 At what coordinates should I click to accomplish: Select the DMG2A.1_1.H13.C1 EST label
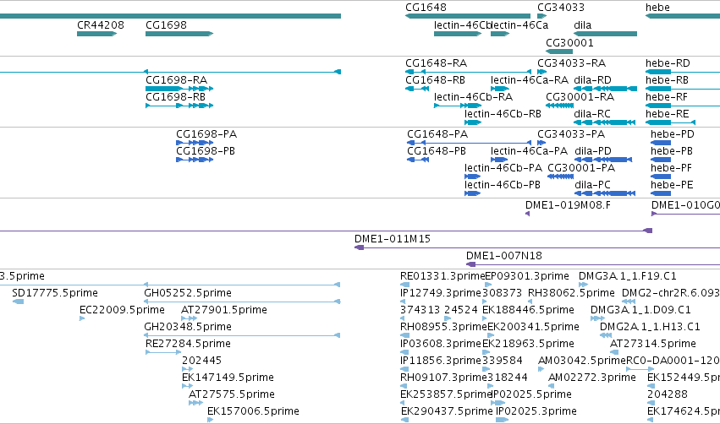tap(651, 327)
